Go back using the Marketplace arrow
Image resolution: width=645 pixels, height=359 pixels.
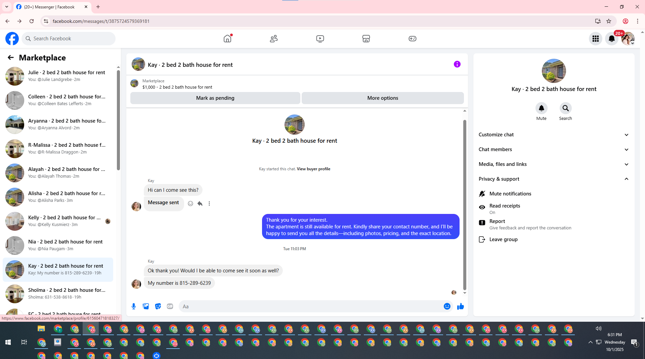(11, 58)
